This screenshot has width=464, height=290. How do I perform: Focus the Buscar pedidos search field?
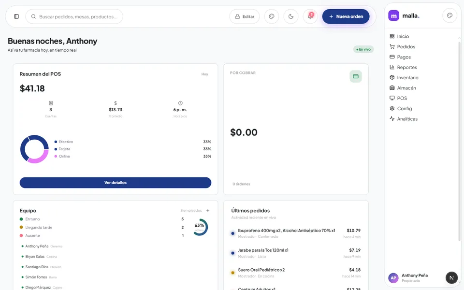74,16
